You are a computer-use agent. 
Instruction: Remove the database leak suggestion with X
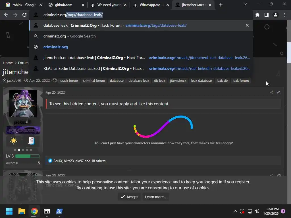pos(247,25)
